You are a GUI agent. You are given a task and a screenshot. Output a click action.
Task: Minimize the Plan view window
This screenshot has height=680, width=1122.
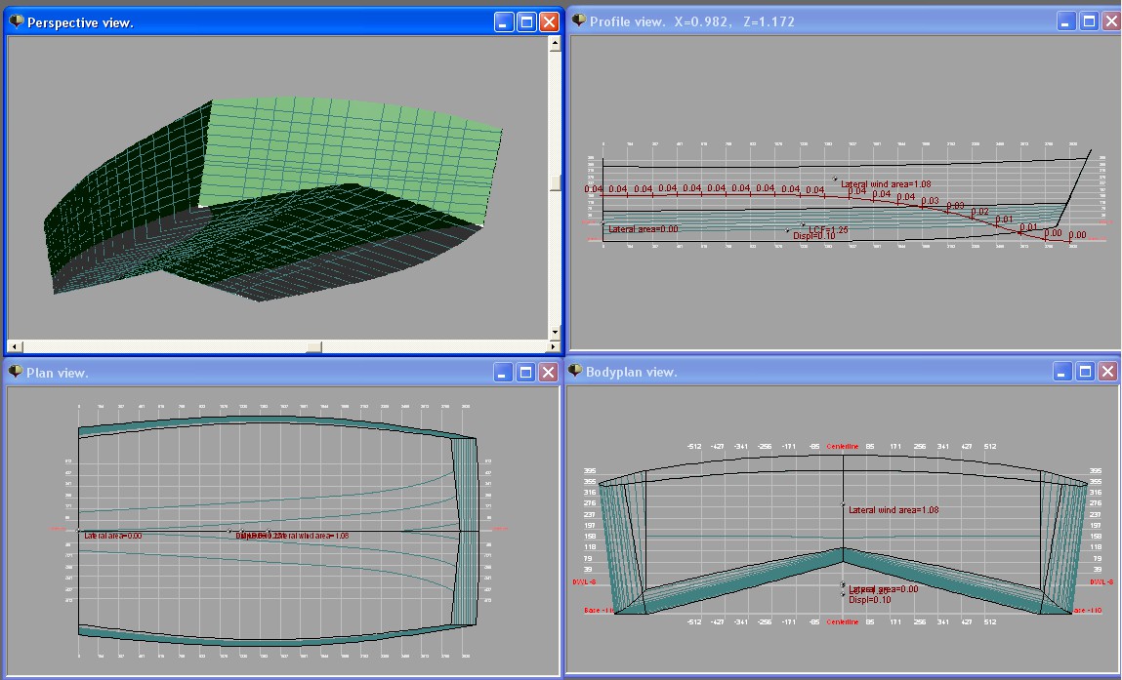pos(503,372)
